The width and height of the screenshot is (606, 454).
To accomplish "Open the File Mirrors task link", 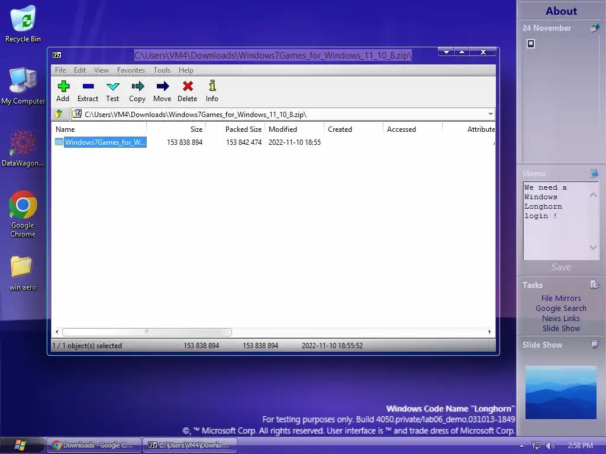I will point(561,298).
